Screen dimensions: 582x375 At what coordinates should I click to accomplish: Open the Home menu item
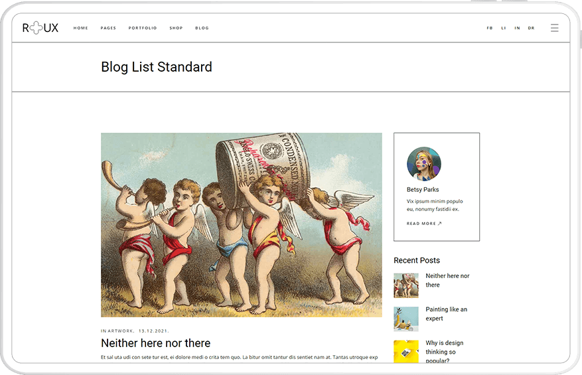click(x=81, y=28)
